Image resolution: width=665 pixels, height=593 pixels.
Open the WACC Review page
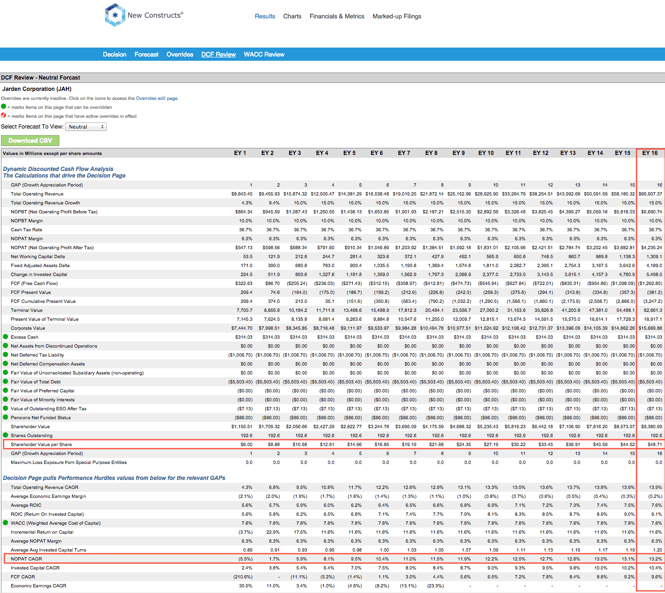(x=264, y=55)
